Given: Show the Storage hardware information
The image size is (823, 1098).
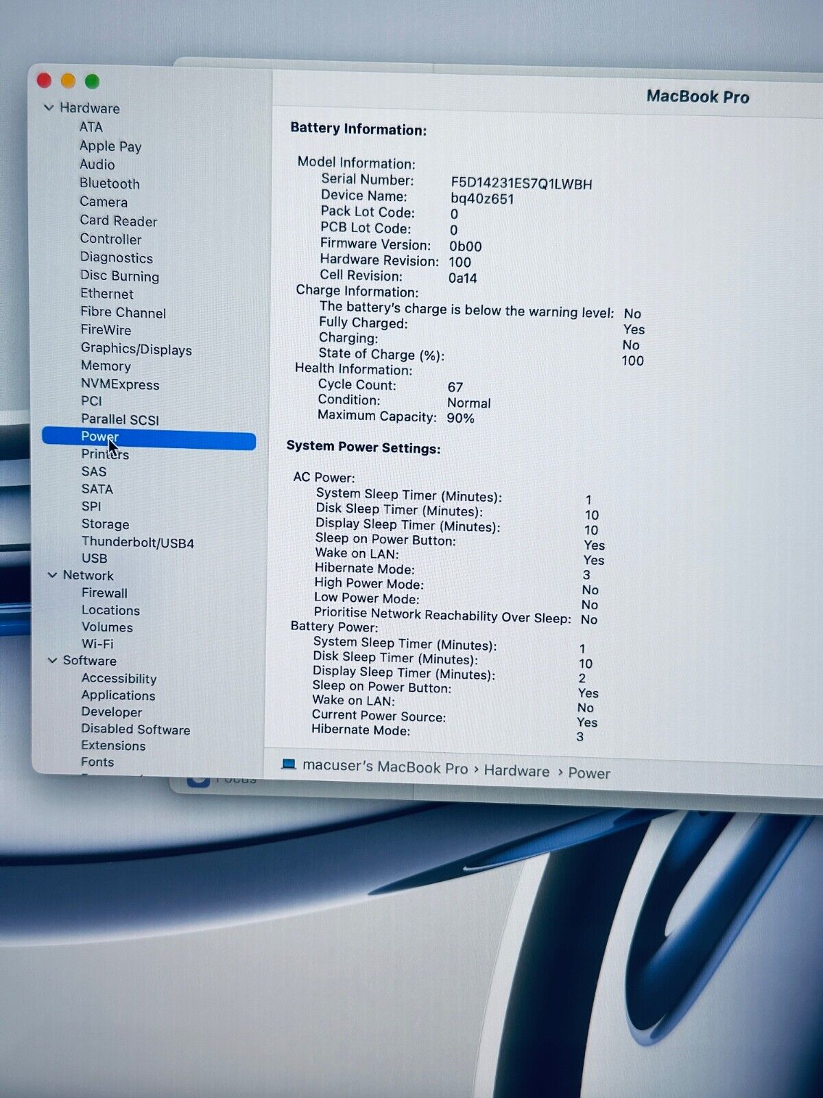Looking at the screenshot, I should [105, 524].
